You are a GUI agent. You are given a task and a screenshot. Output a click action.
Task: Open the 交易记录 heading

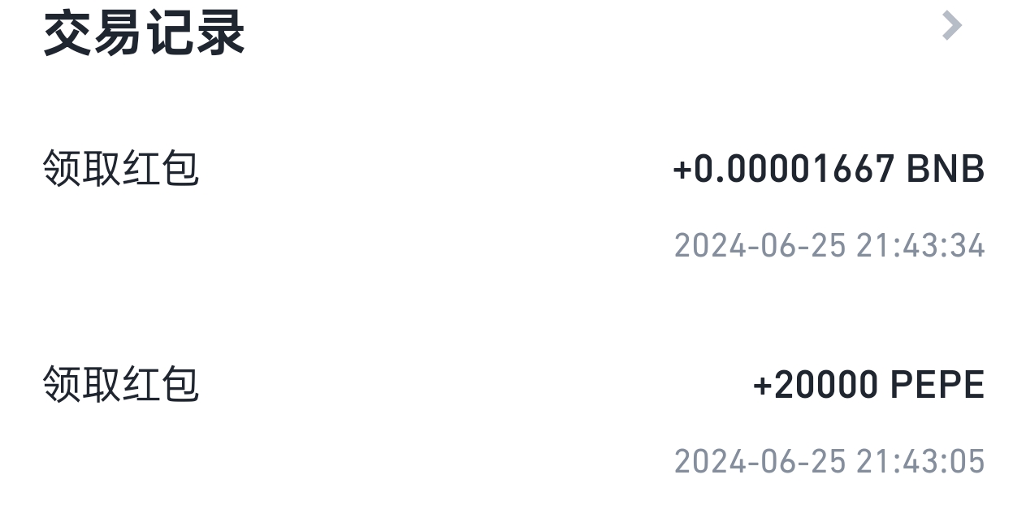coord(144,34)
